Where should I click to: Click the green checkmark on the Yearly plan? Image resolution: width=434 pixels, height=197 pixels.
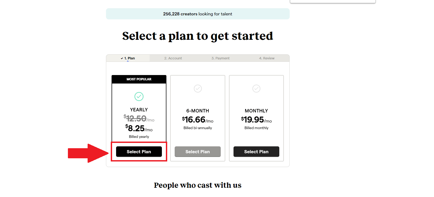pos(139,97)
